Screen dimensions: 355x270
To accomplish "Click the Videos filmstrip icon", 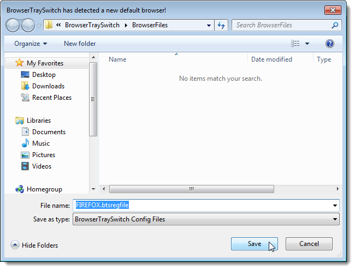I will [25, 166].
